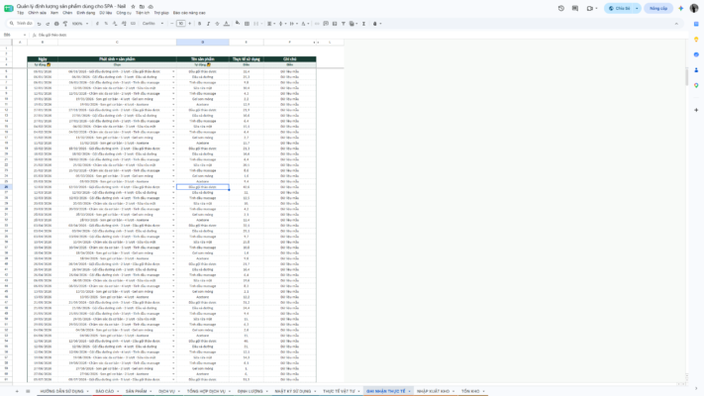Click the Undo icon in toolbar
This screenshot has height=396, width=704.
click(39, 24)
